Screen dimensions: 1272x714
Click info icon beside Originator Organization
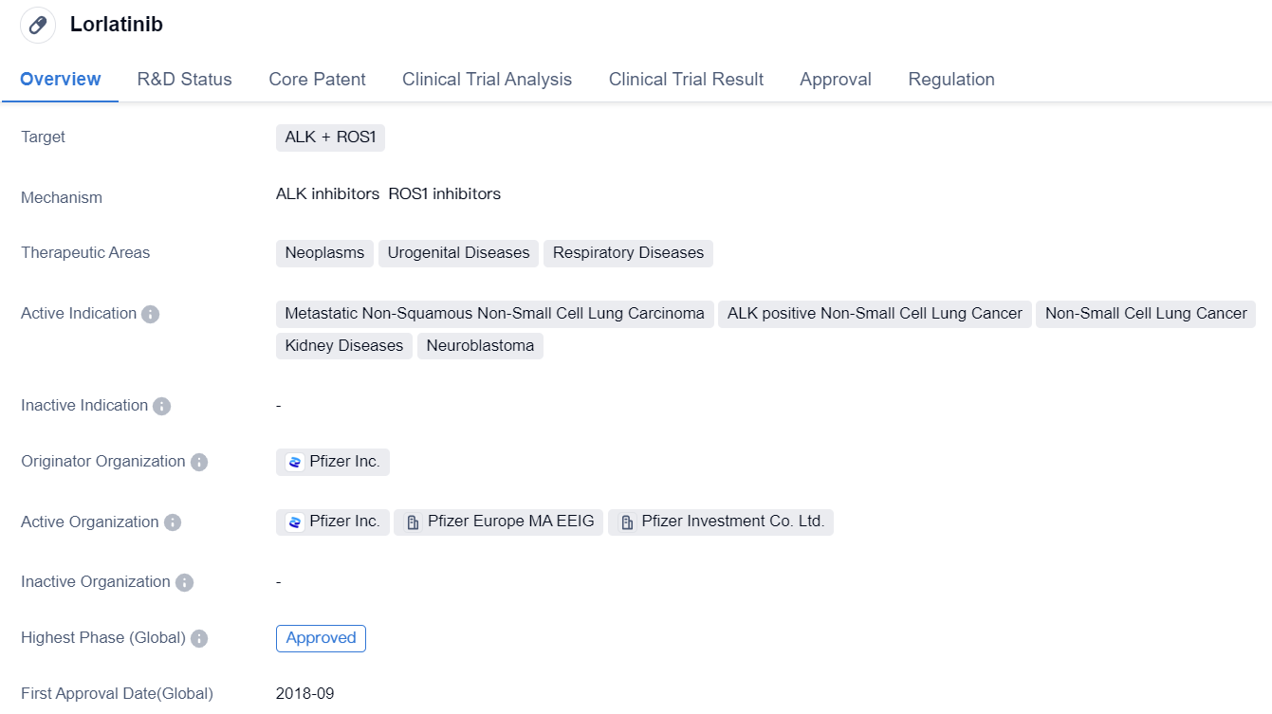click(198, 462)
